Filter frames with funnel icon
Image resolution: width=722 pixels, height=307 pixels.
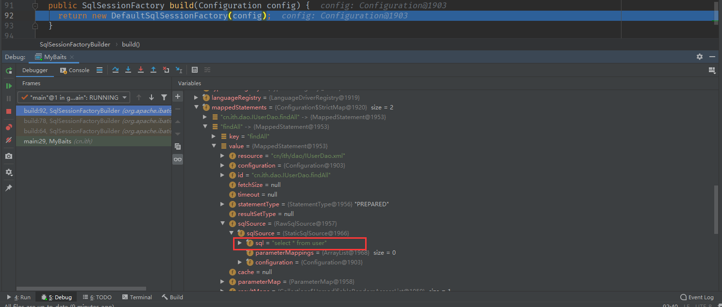coord(164,97)
